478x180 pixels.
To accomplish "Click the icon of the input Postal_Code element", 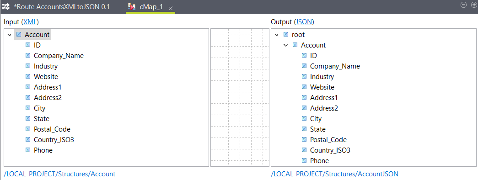I will [28, 129].
